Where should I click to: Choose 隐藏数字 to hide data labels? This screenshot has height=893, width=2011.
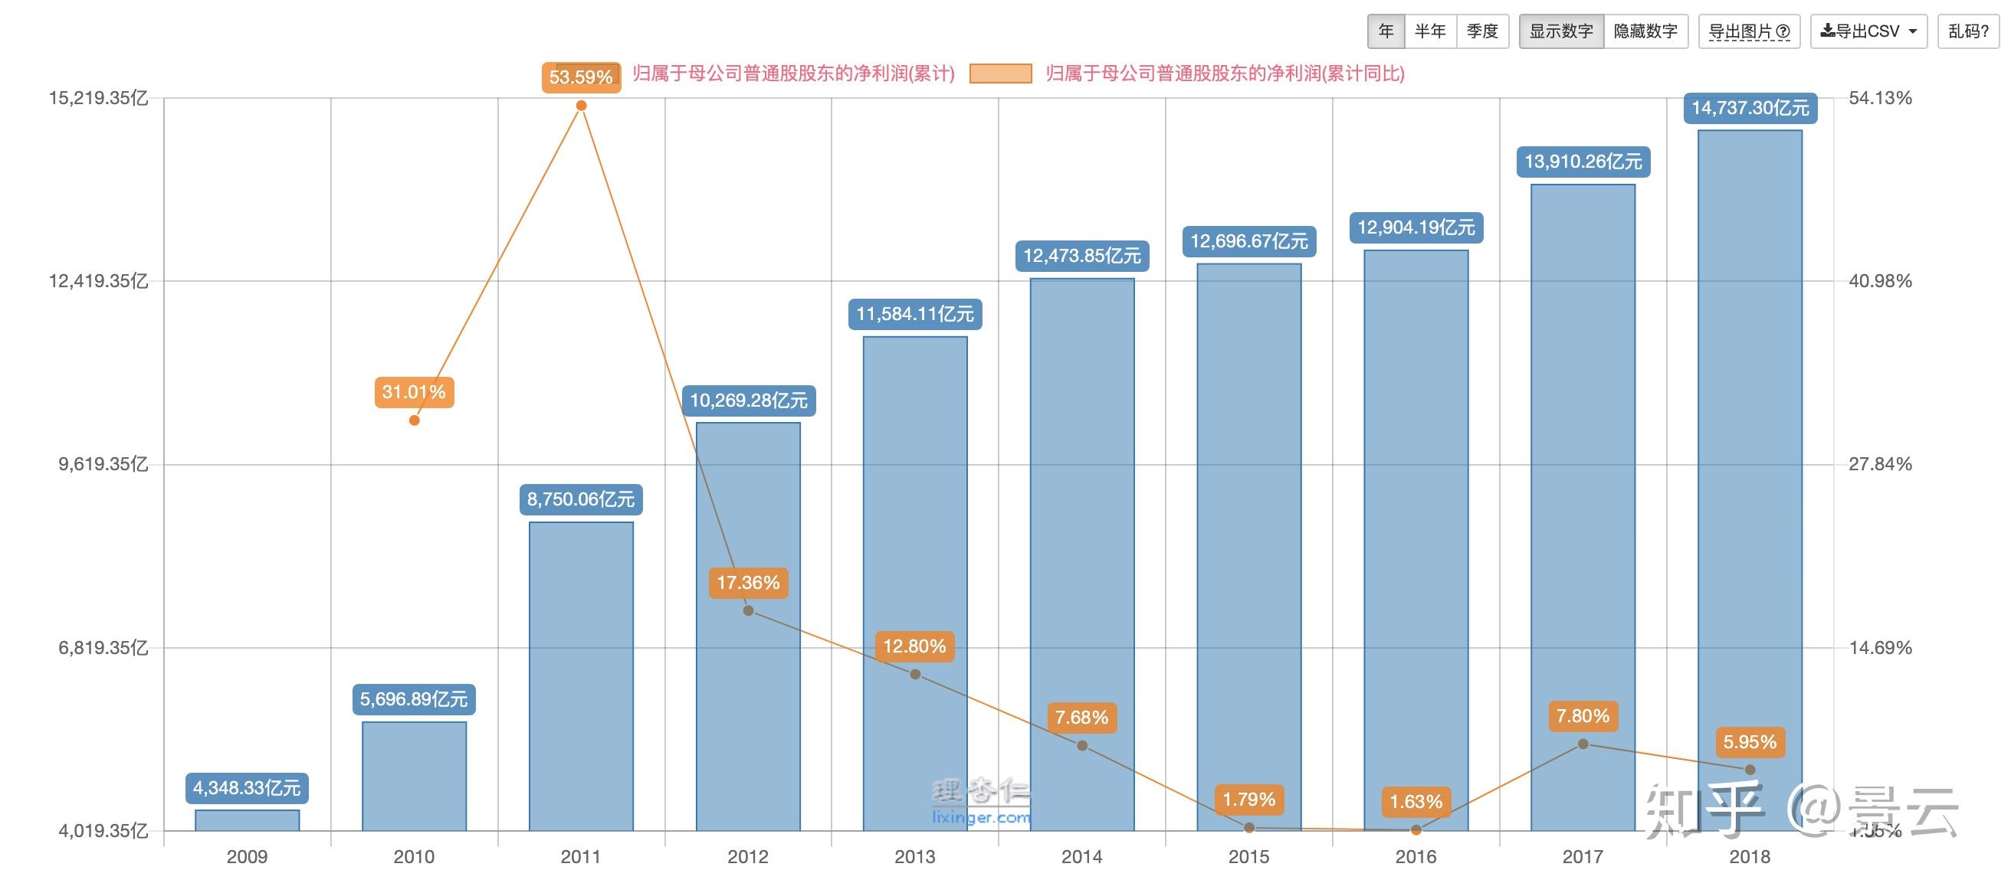click(1645, 31)
